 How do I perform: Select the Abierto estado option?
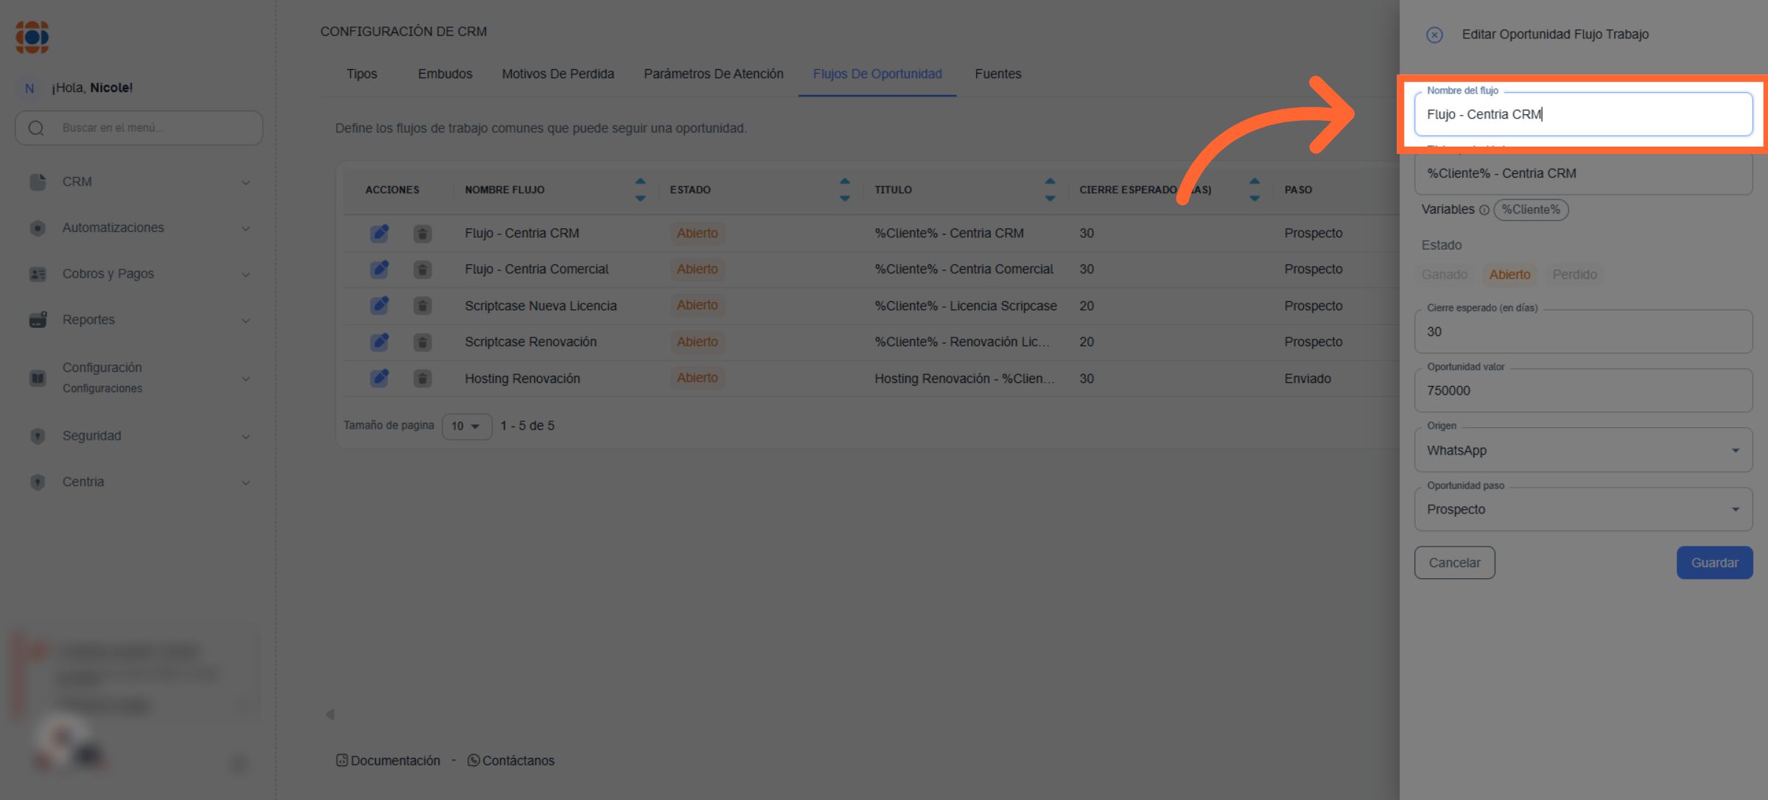pyautogui.click(x=1509, y=275)
